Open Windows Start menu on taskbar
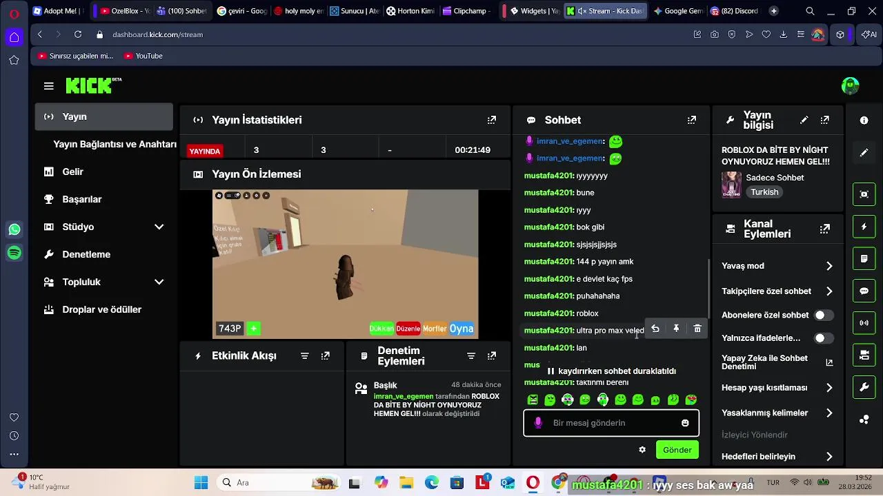 coord(201,483)
